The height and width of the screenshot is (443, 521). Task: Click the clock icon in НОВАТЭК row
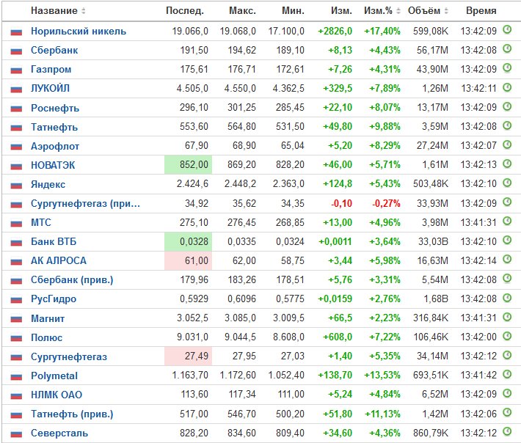pos(507,164)
